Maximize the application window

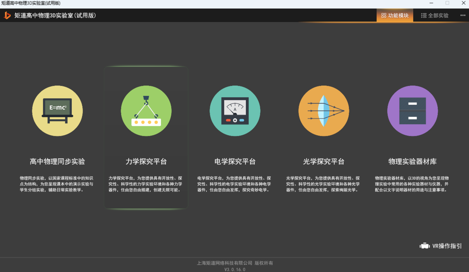[447, 3]
